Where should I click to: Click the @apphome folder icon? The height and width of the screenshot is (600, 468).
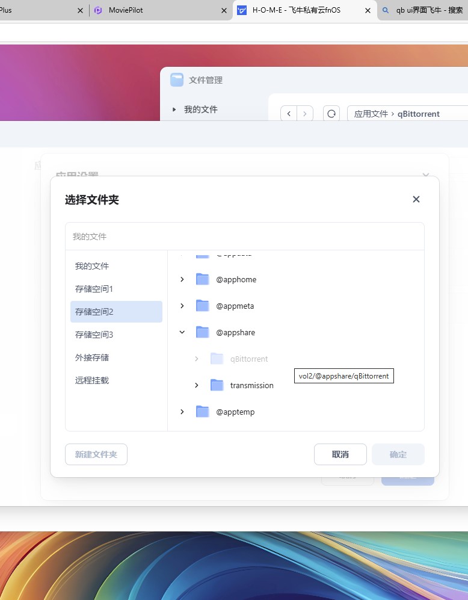click(x=202, y=279)
